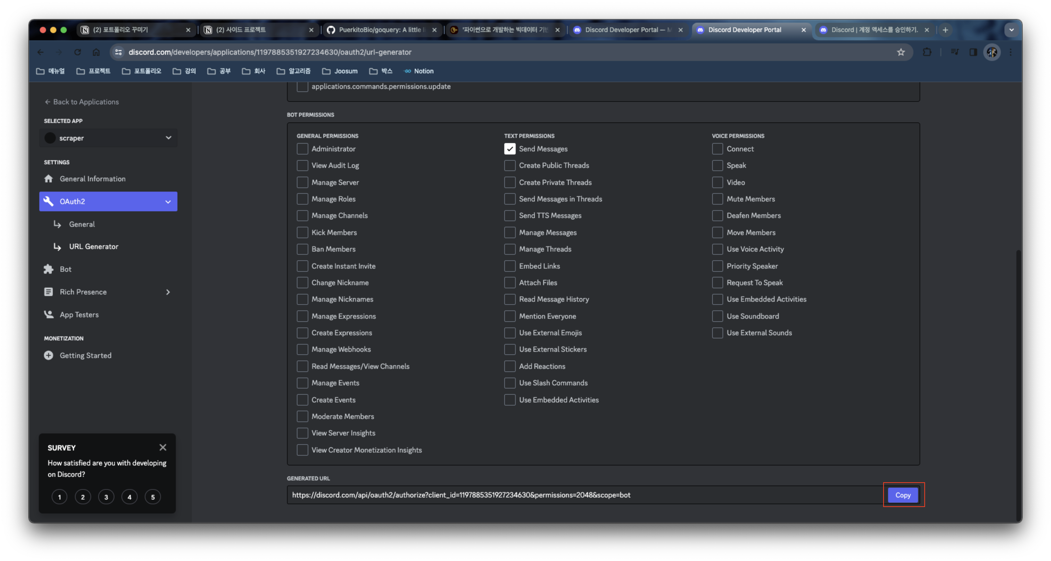Click the Rich Presence document icon
The width and height of the screenshot is (1051, 561).
(49, 292)
